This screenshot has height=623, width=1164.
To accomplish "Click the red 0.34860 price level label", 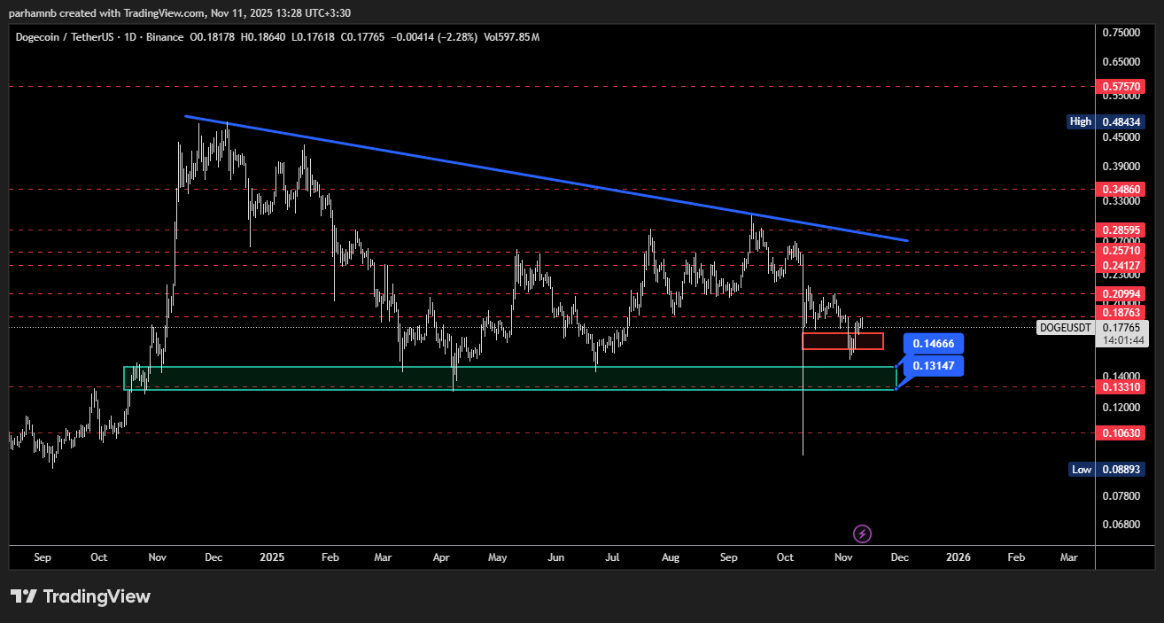I will (x=1121, y=190).
